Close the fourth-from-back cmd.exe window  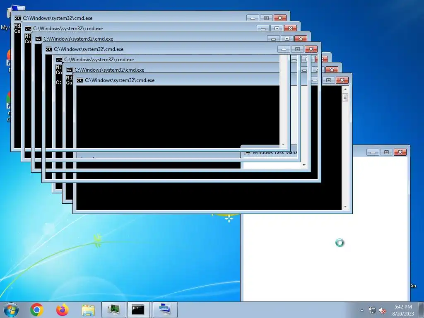pos(311,49)
